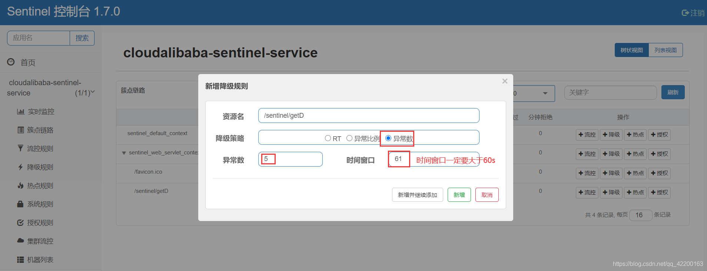Click 授权 for /favicon.ico row
The width and height of the screenshot is (707, 271).
659,173
